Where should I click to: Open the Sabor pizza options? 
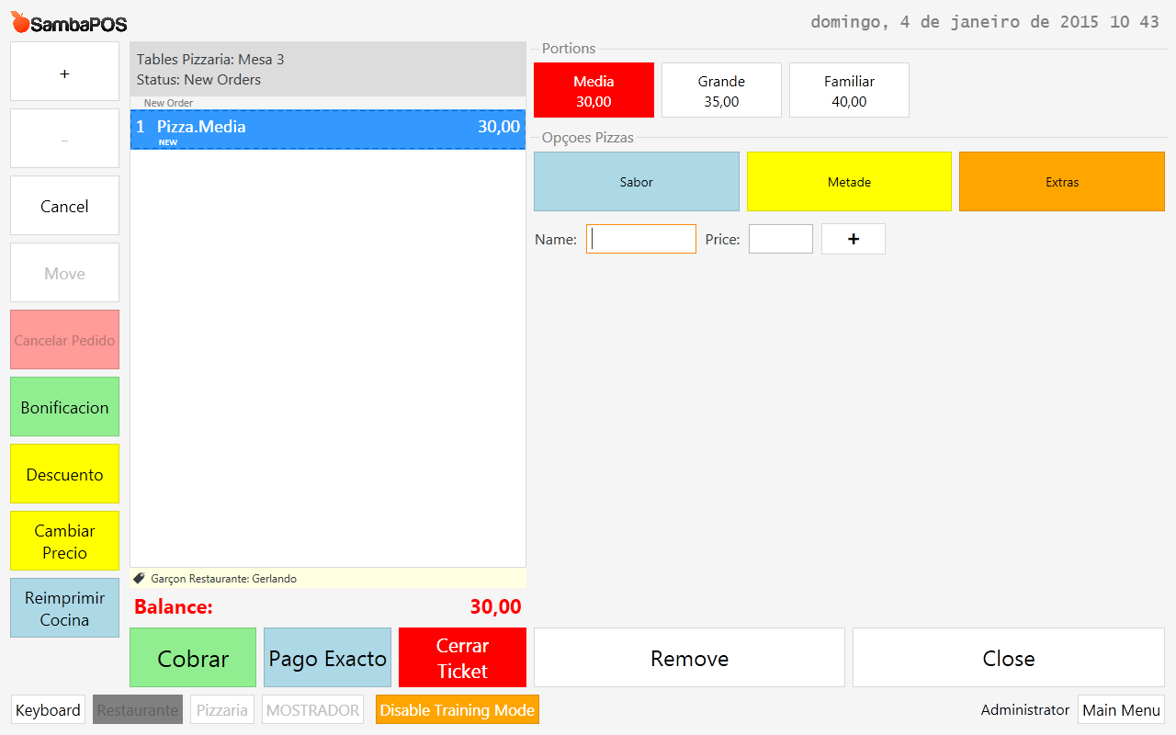[636, 182]
